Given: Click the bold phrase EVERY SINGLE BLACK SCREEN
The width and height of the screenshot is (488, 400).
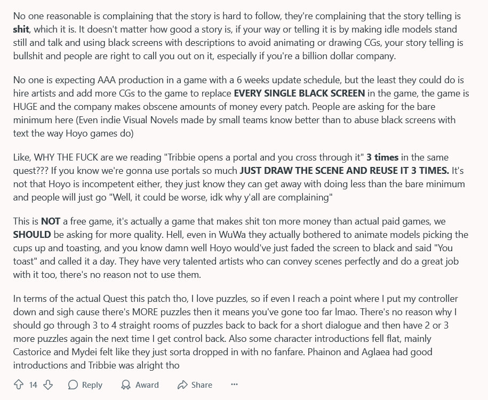Looking at the screenshot, I should [299, 93].
